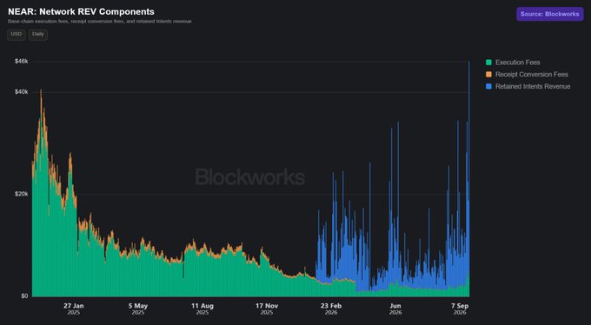The width and height of the screenshot is (591, 325).
Task: Select the Daily interval chip
Action: pos(38,34)
